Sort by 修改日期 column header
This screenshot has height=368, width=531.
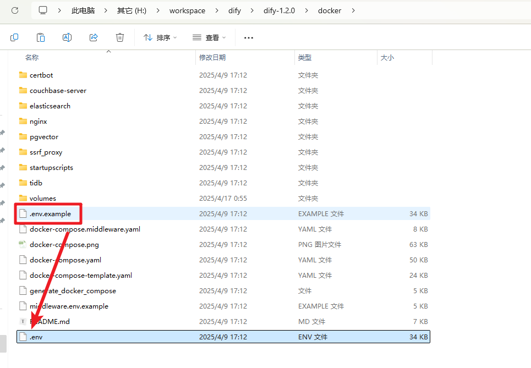(212, 57)
